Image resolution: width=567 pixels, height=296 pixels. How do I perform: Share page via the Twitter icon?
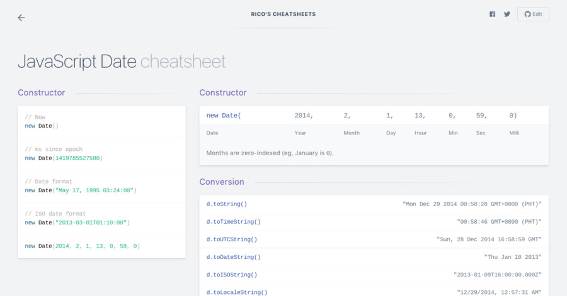click(x=507, y=14)
